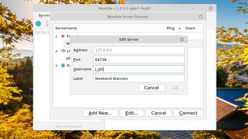The image size is (248, 139).
Task: Click the Users column header
Action: click(190, 28)
